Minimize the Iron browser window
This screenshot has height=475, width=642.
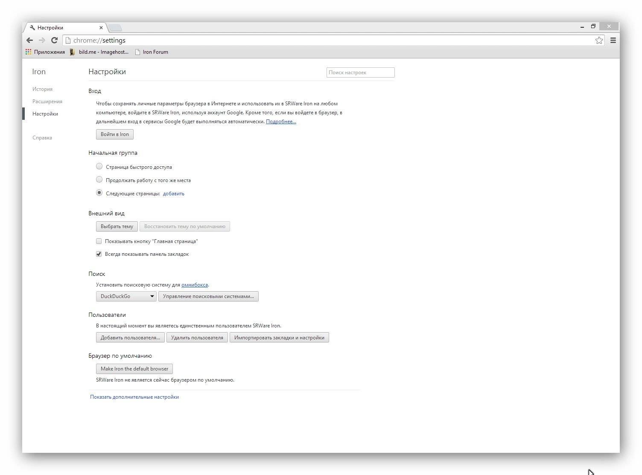582,27
